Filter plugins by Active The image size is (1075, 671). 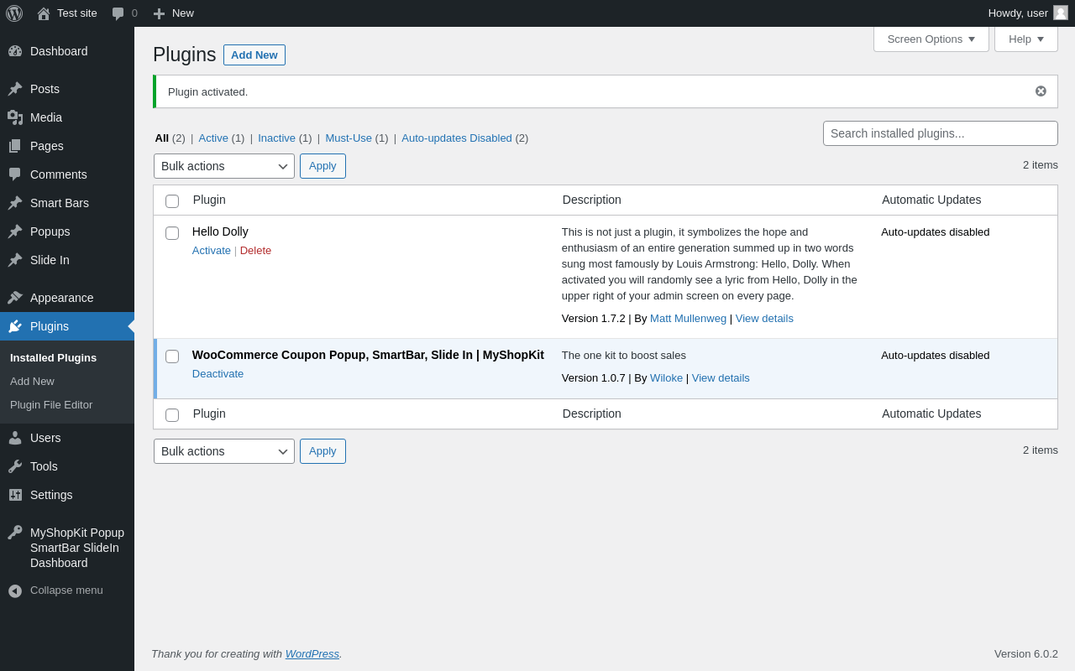click(213, 138)
